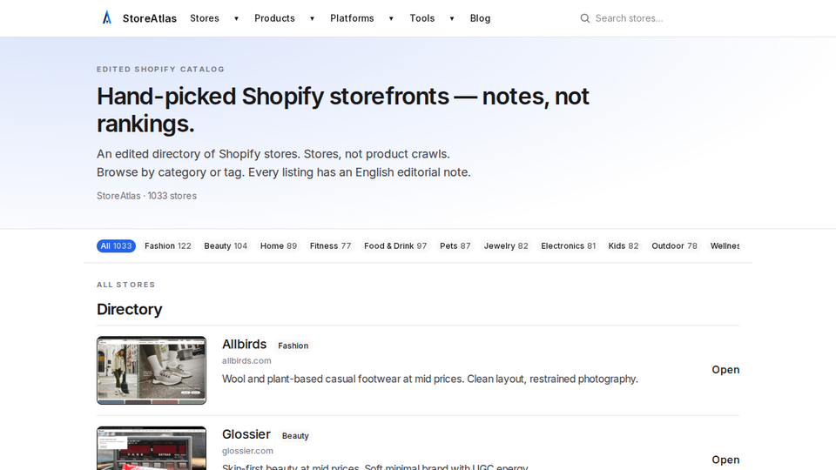This screenshot has height=470, width=836.
Task: Open the Stores menu
Action: click(x=204, y=18)
